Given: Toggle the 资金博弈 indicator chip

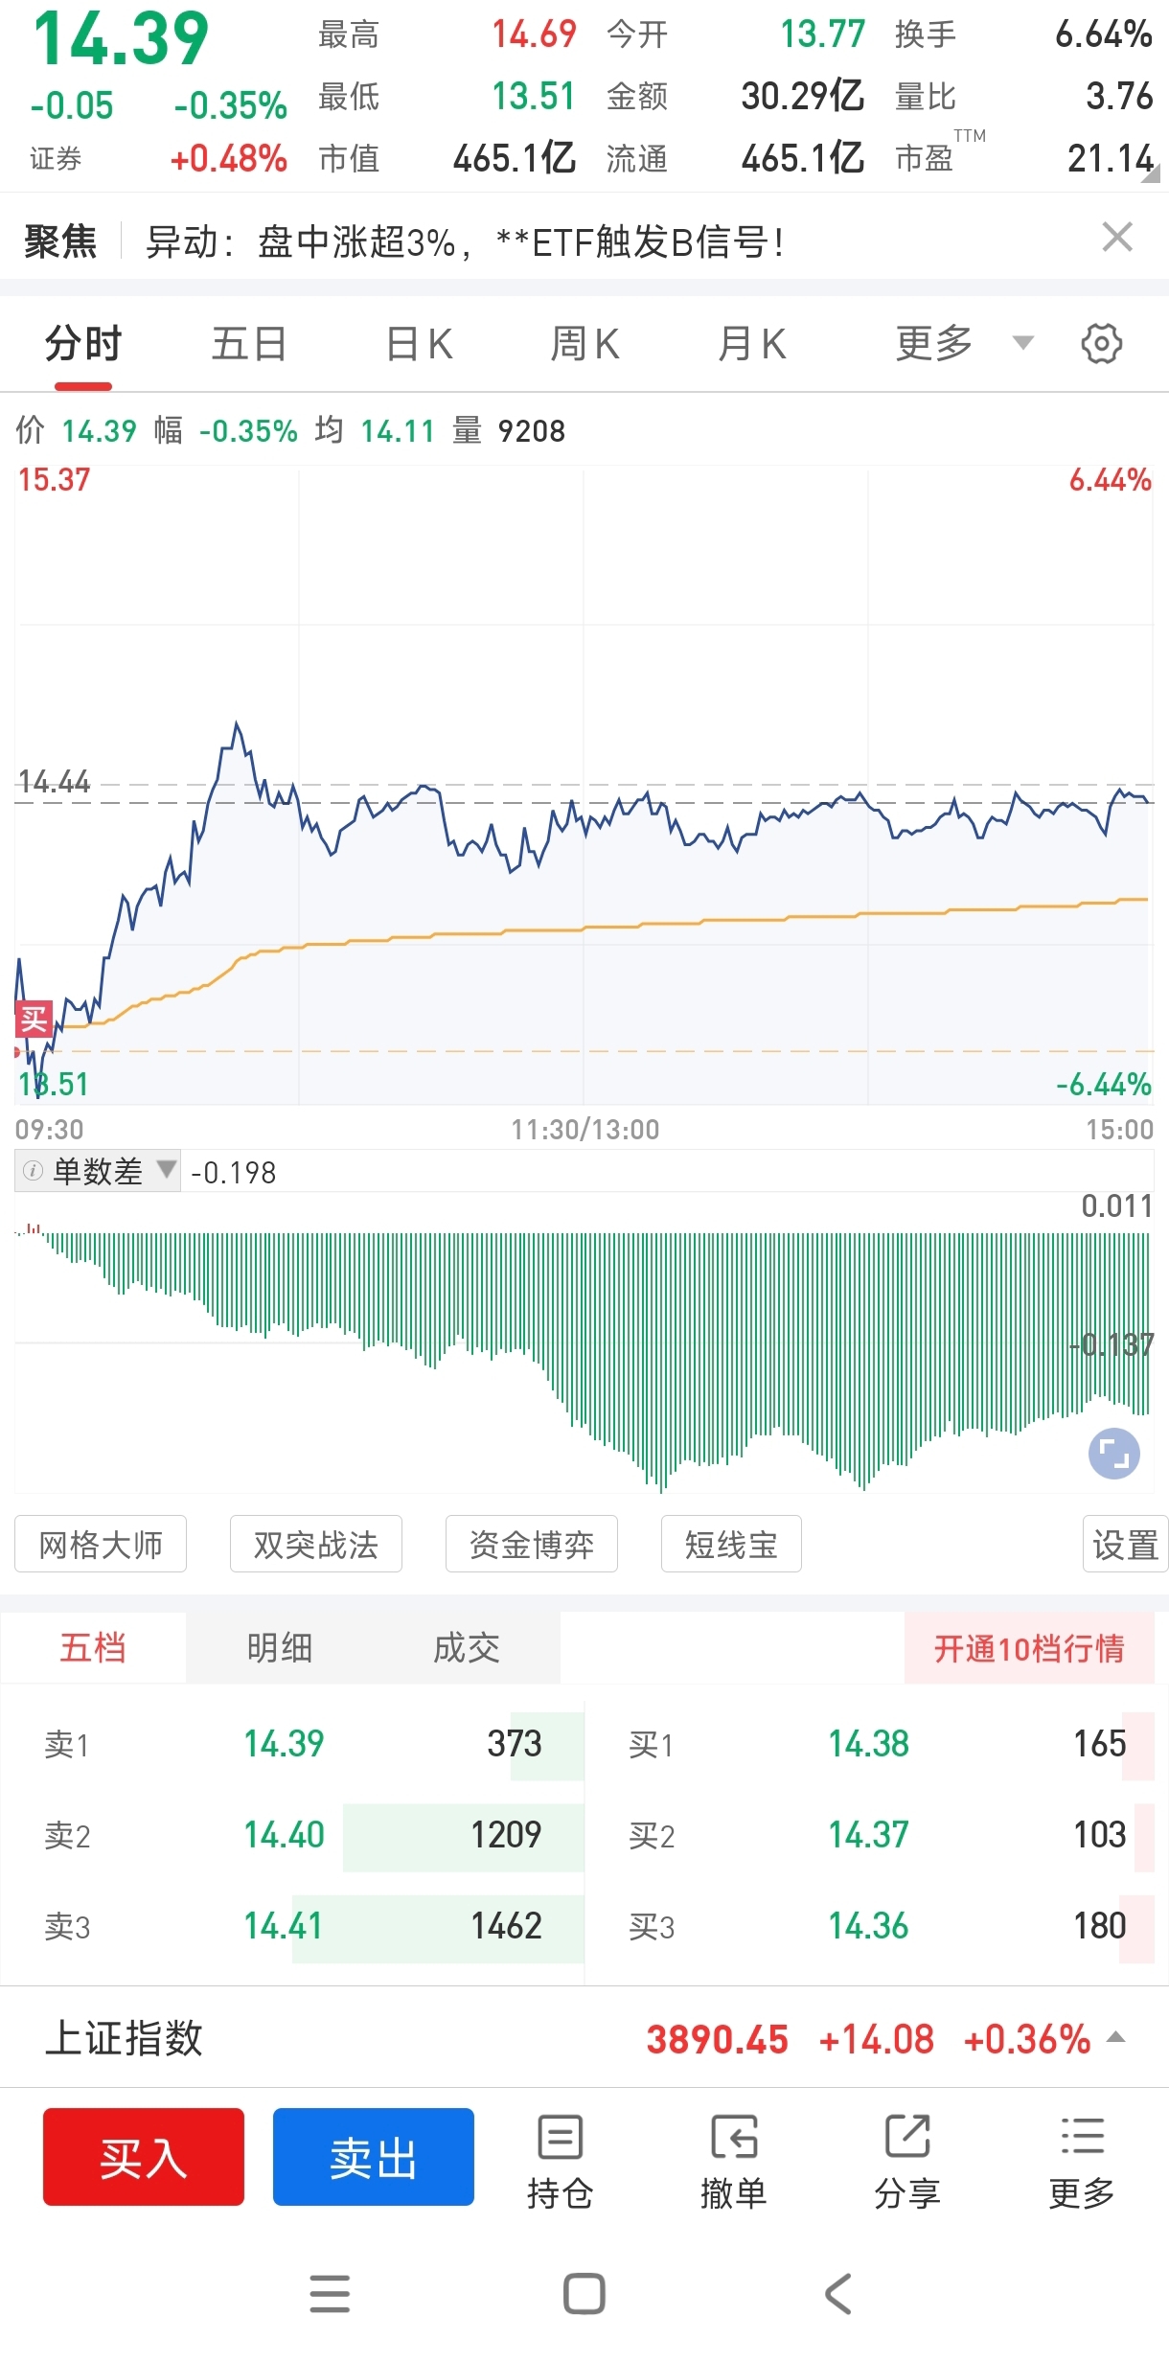Looking at the screenshot, I should click(532, 1545).
